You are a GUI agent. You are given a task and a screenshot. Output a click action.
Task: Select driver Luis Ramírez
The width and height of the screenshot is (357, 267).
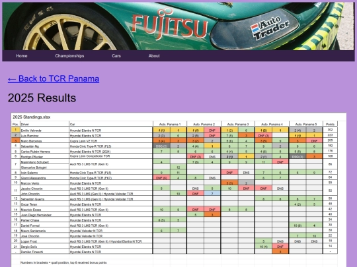tap(30, 136)
